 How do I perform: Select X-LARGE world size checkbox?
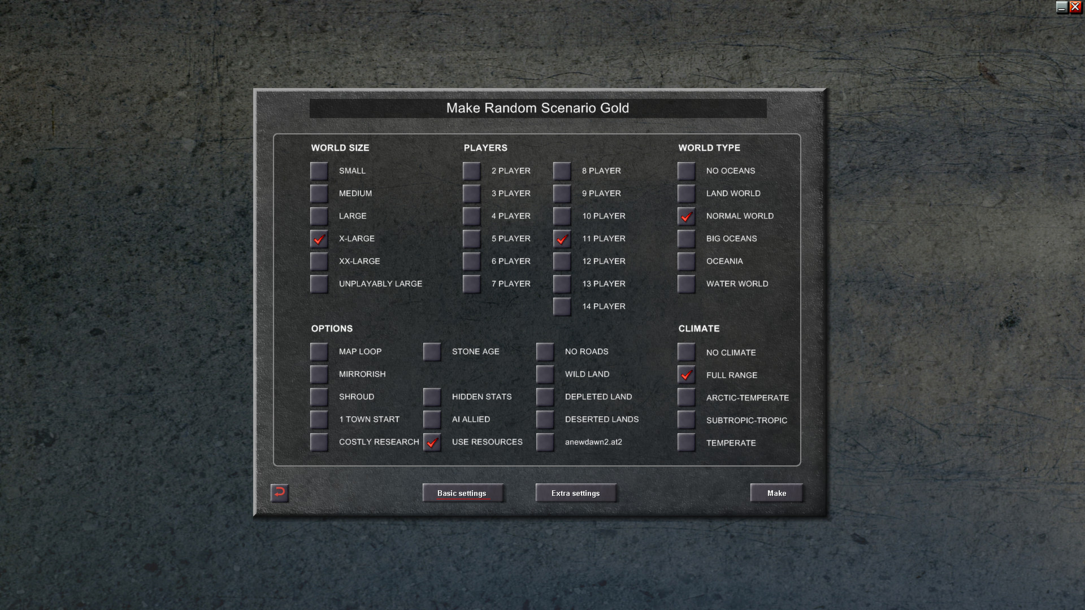point(318,238)
